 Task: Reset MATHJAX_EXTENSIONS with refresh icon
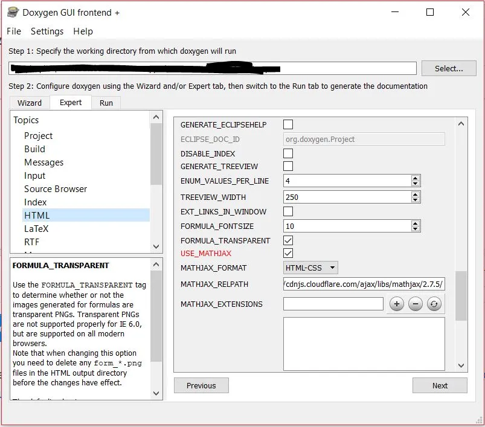point(434,304)
